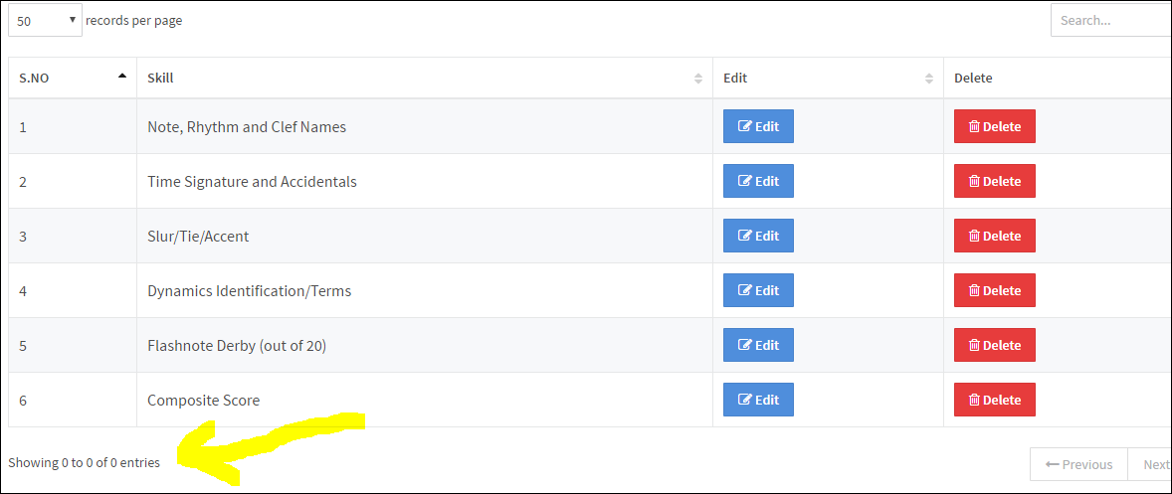Delete Dynamics Identification/Terms skill
Screen dimensions: 1172x494
(x=994, y=290)
